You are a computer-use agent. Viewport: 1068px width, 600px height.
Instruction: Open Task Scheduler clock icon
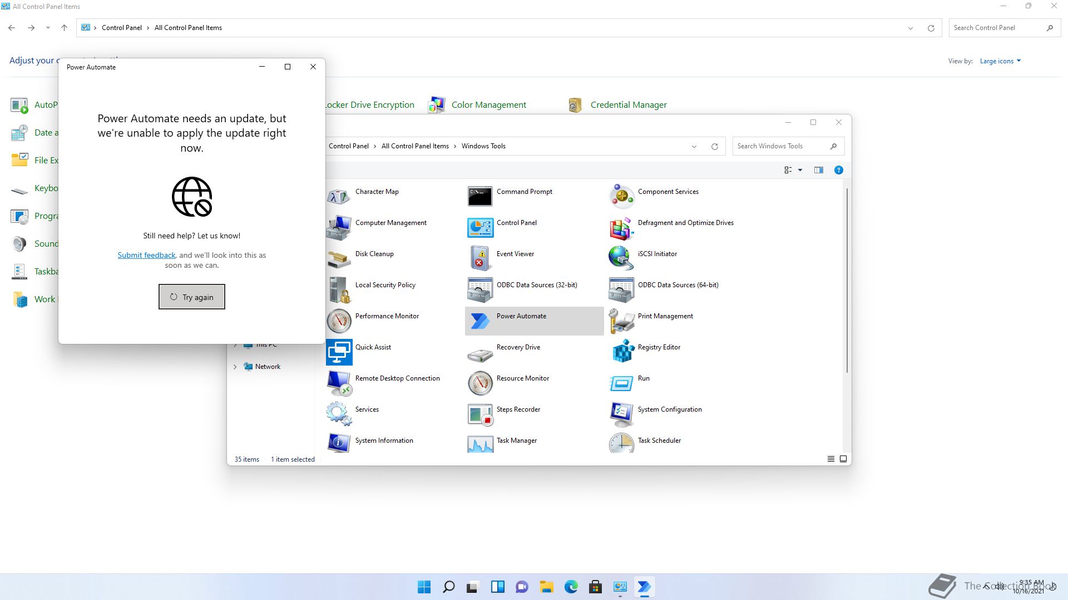621,443
